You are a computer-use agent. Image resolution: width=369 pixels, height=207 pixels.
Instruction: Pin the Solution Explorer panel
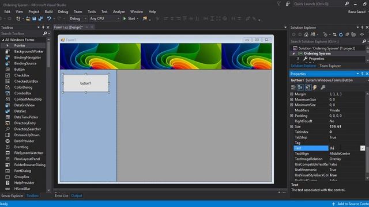point(362,28)
